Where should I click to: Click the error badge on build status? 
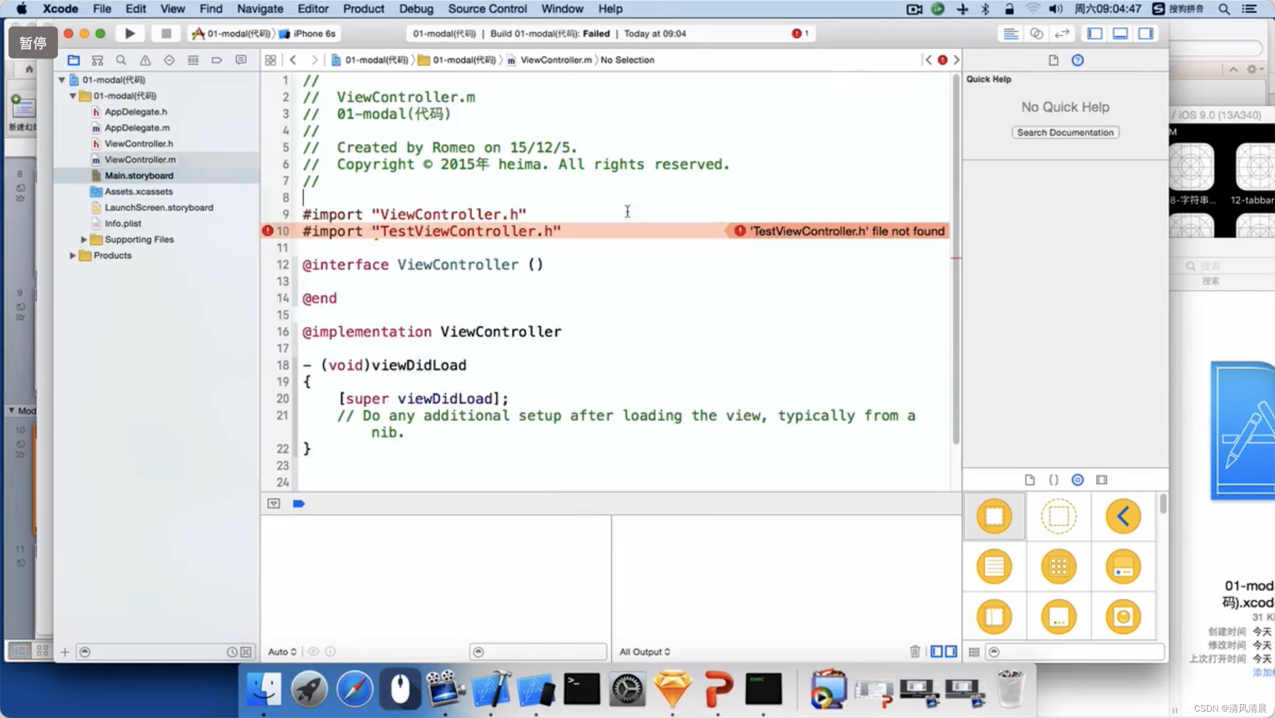point(796,32)
